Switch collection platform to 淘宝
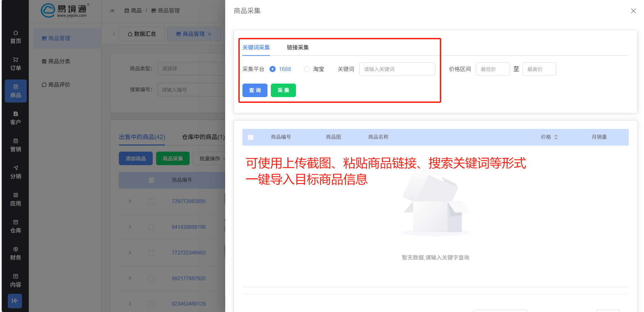Screen dimensions: 644x312 [x=307, y=69]
